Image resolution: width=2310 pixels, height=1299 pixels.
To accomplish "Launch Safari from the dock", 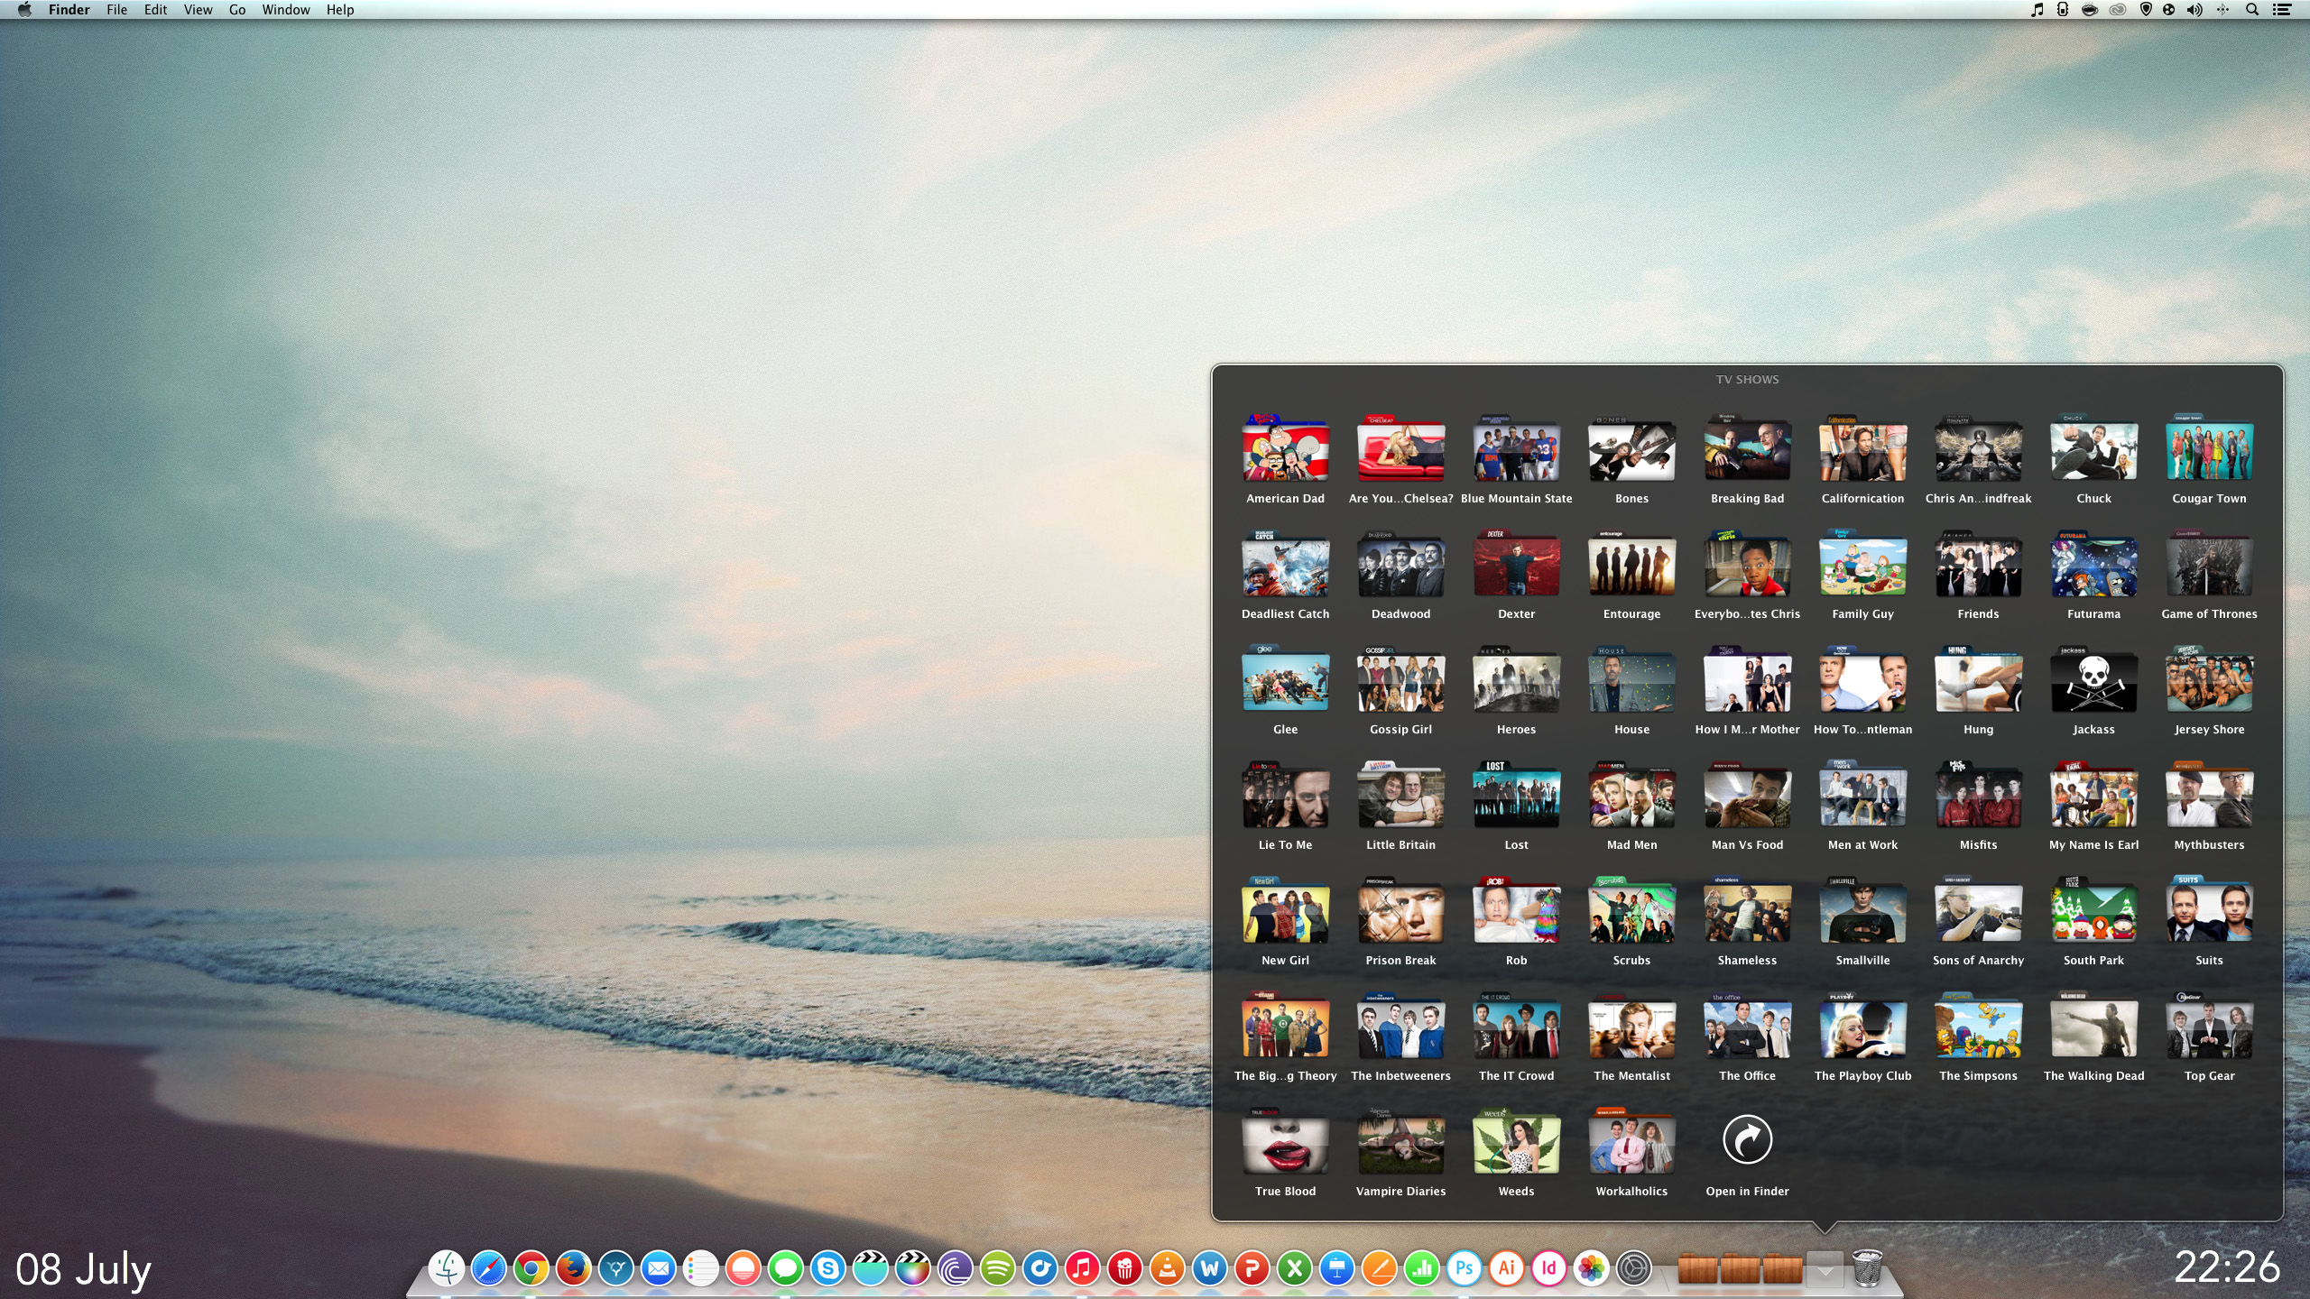I will click(489, 1268).
